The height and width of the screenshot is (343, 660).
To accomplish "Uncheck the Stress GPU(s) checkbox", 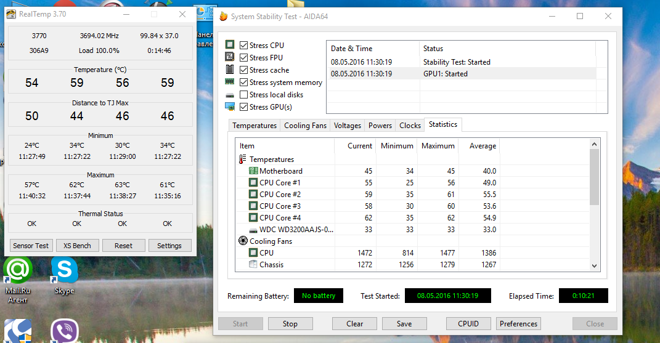I will 243,107.
